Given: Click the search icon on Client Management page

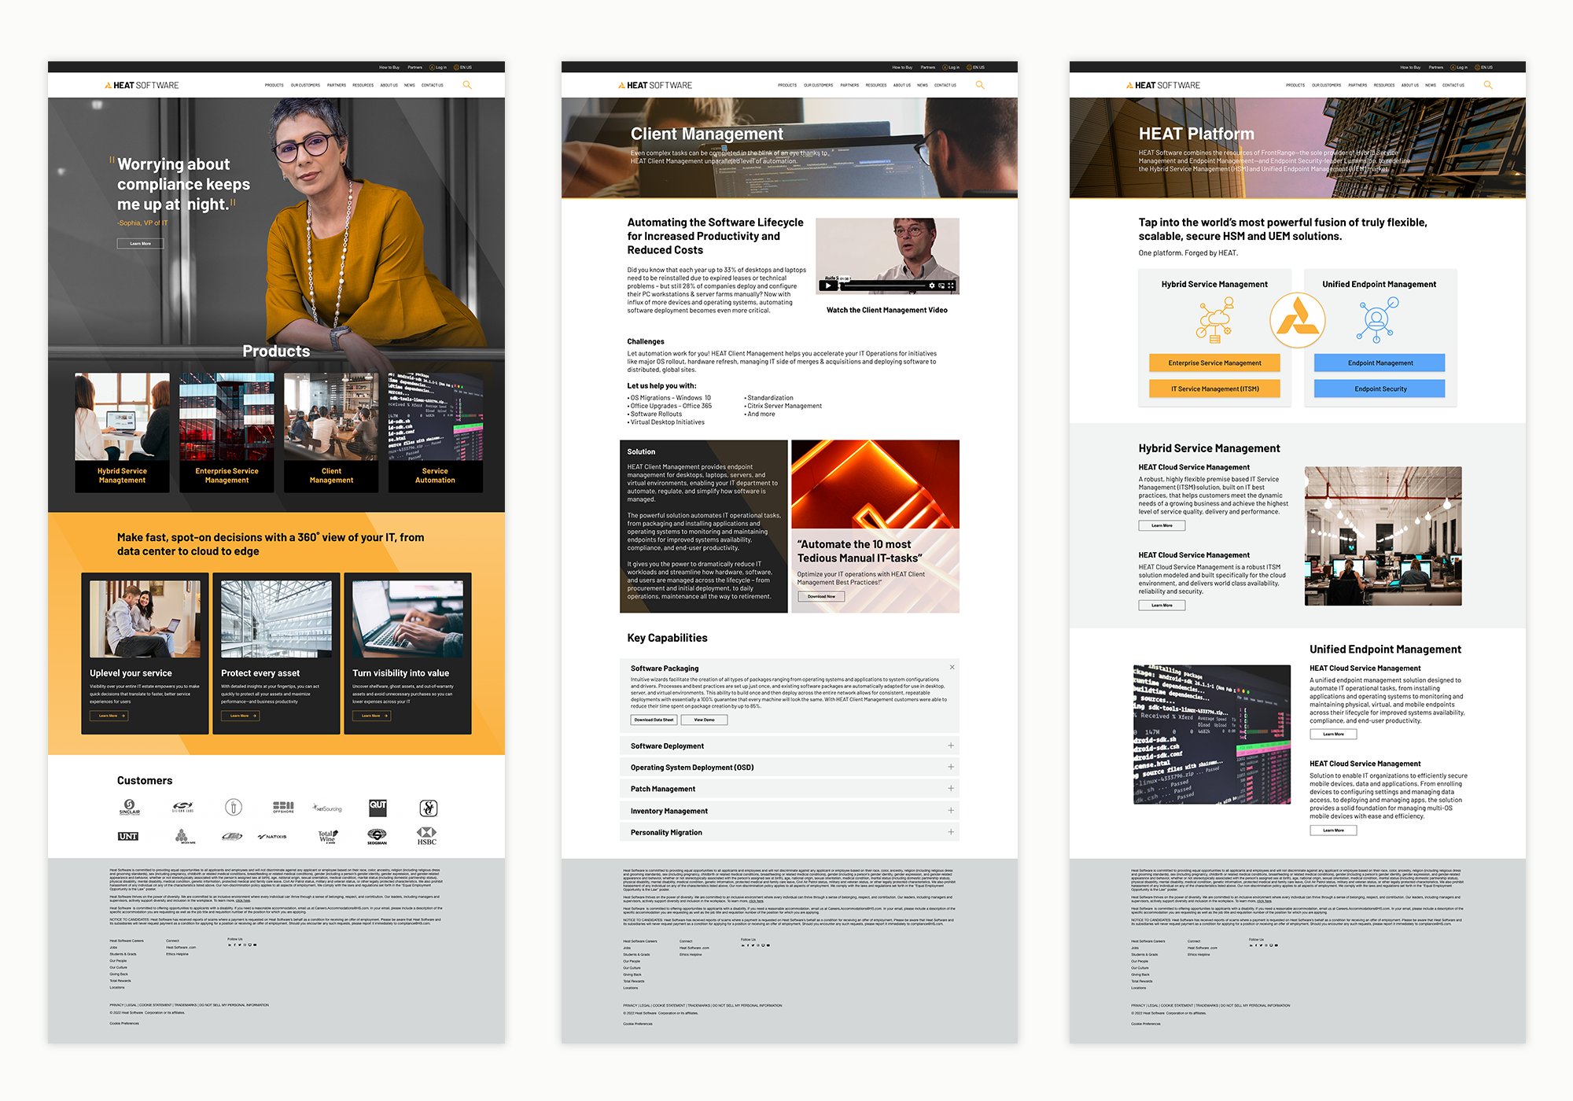Looking at the screenshot, I should [980, 85].
